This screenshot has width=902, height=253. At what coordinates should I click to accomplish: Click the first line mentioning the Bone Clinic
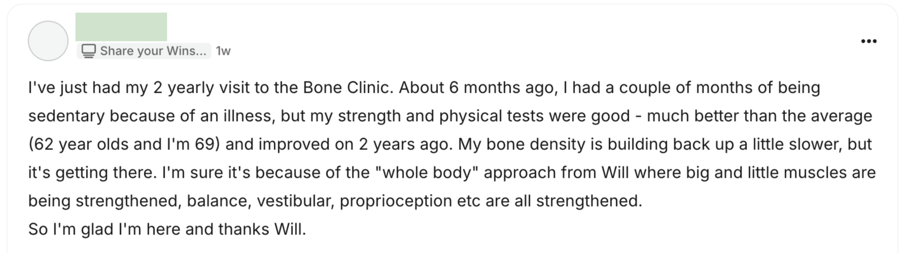(424, 87)
